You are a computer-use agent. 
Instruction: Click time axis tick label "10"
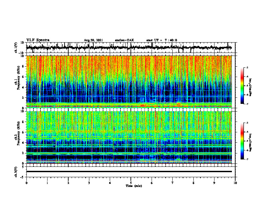[x=235, y=183]
